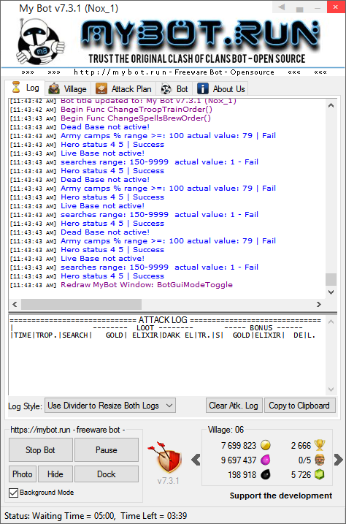Click the log horizontal scrollbar thumb
Viewport: 346px width, 524px height.
coord(82,305)
